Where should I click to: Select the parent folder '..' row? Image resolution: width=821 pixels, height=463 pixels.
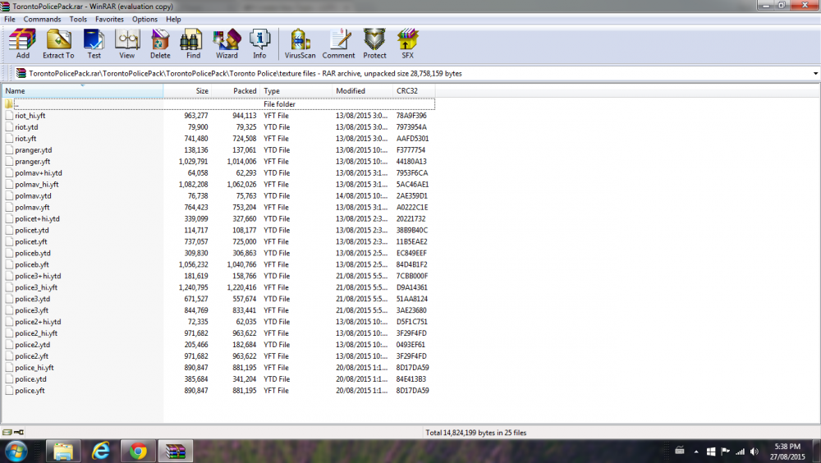tap(219, 104)
